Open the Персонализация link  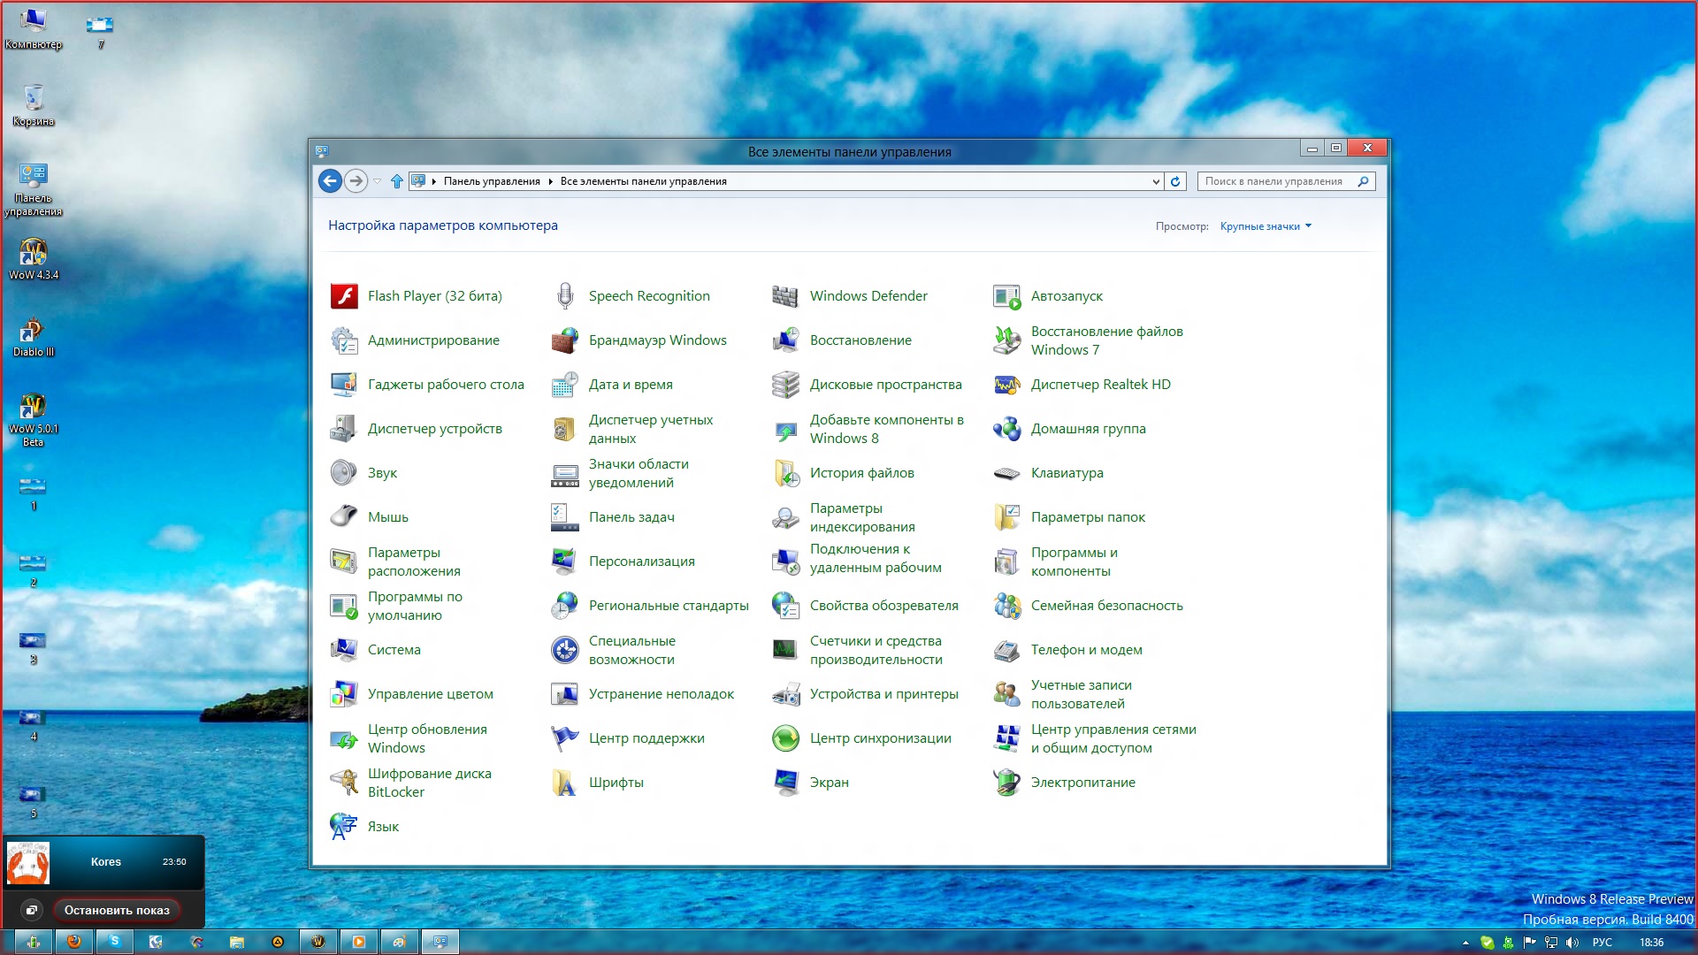pos(642,562)
